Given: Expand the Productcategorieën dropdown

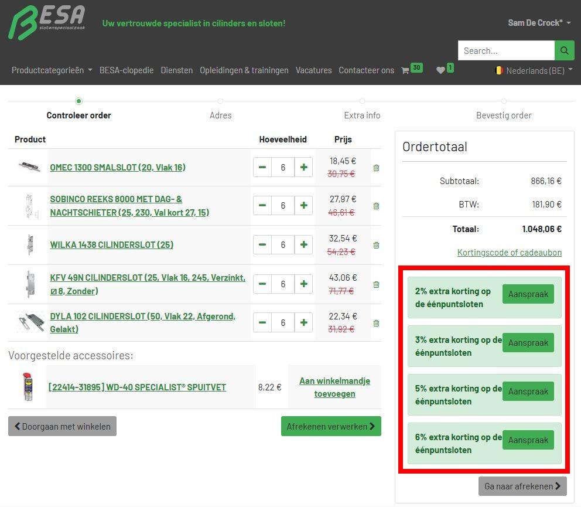Looking at the screenshot, I should tap(52, 70).
